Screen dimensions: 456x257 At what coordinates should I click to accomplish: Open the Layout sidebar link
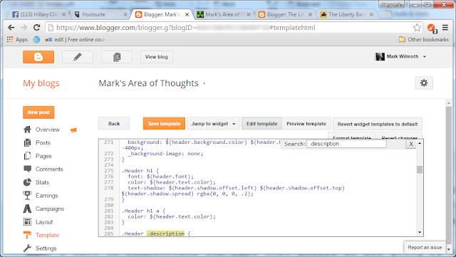(x=44, y=222)
